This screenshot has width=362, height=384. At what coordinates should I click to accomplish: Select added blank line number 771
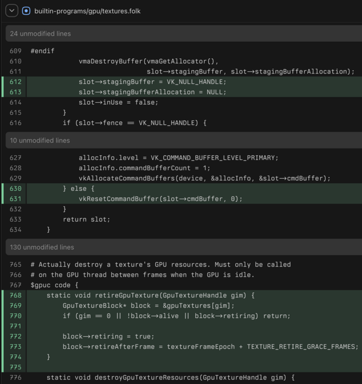15,326
